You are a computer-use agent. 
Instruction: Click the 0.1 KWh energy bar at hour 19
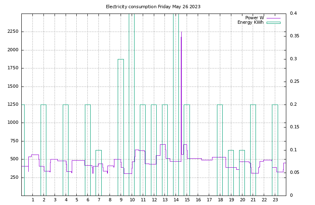[x=231, y=173]
